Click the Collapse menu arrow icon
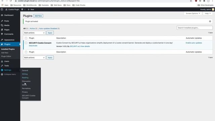 coord(2,74)
